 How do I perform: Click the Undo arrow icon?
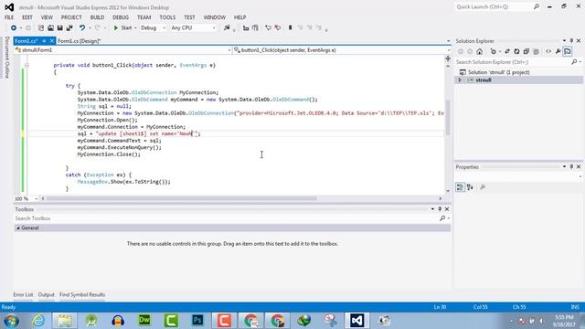[x=82, y=28]
